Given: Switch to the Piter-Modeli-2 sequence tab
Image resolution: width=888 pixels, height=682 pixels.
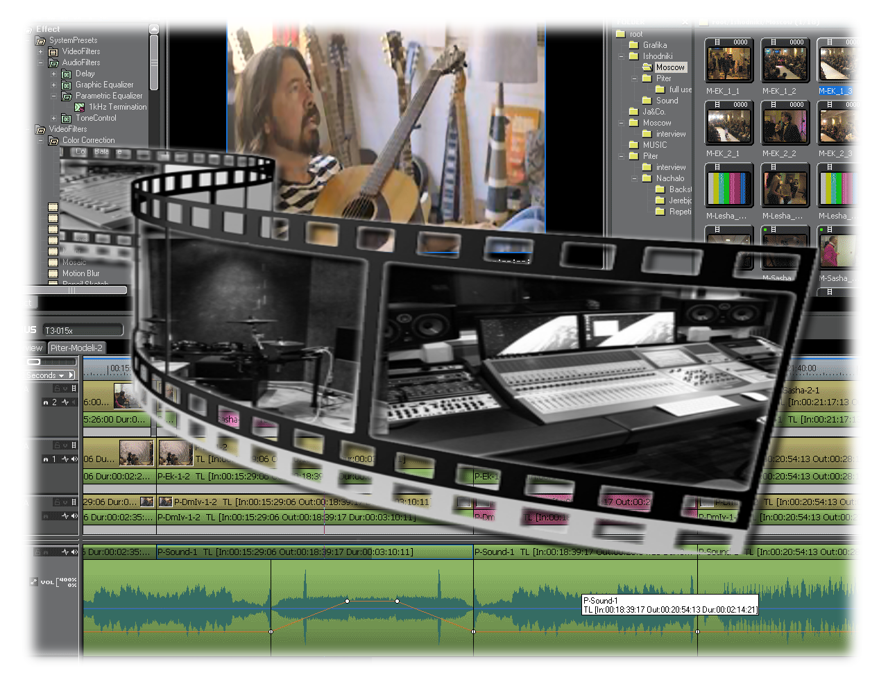Looking at the screenshot, I should tap(76, 348).
